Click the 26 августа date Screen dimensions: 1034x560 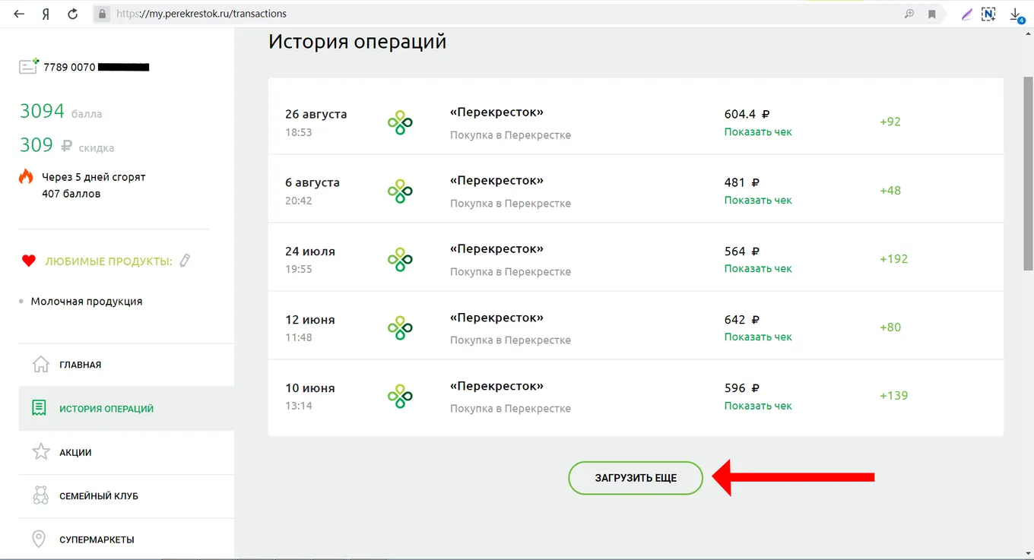coord(316,114)
